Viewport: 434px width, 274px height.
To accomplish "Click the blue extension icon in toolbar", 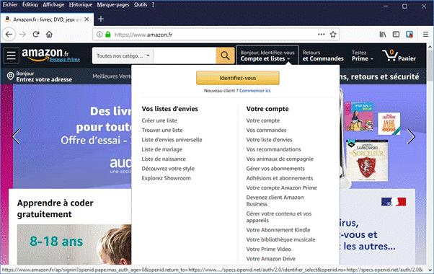I will [409, 35].
